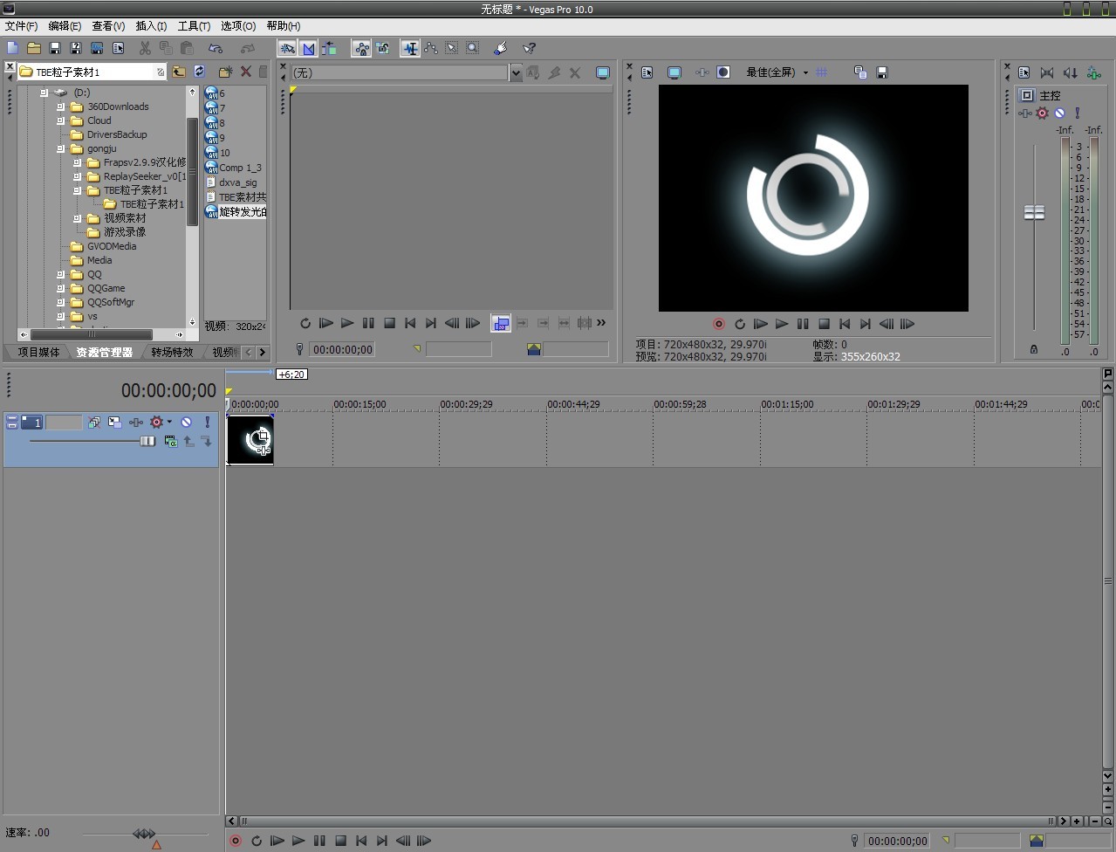Click the timeline playback rate slider marker

coord(156,844)
